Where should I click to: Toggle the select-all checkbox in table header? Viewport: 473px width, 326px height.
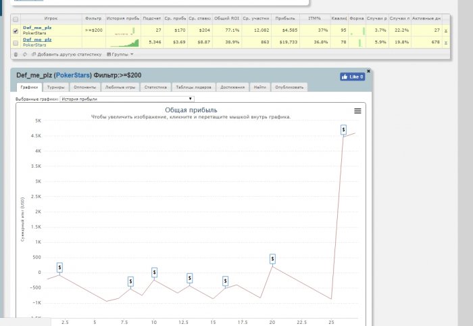click(16, 19)
